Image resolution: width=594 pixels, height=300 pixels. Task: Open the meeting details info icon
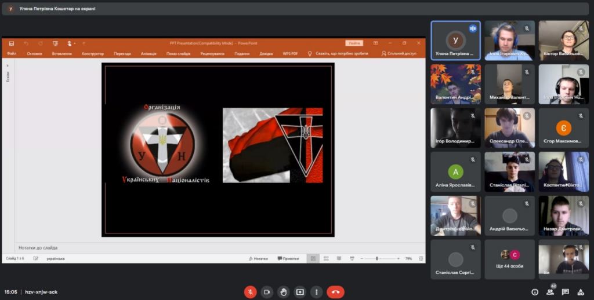click(x=535, y=292)
